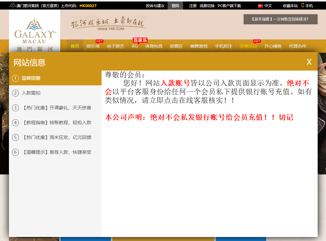Click the 尊敬的会员 greeting text
The width and height of the screenshot is (326, 241).
124,75
